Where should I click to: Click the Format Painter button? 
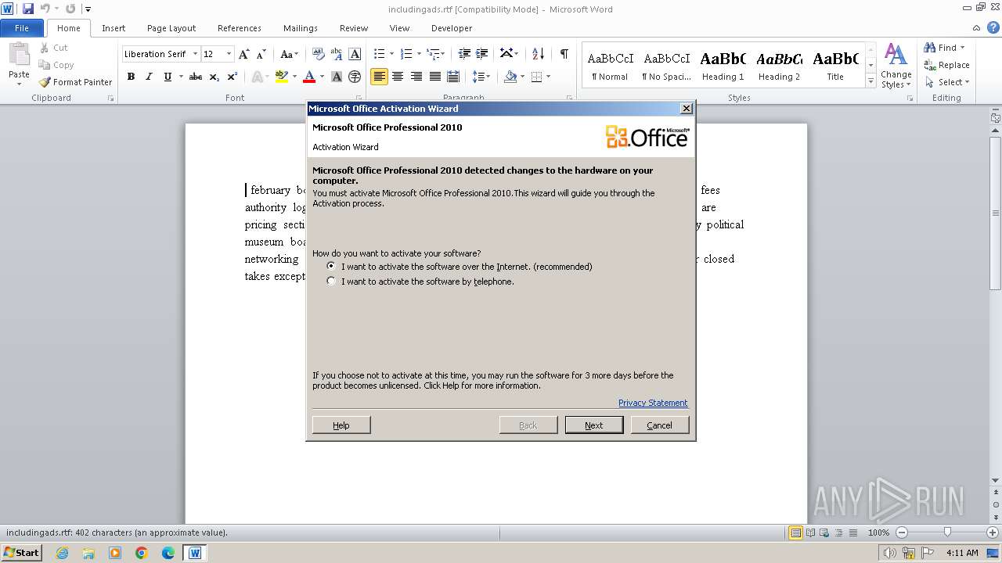tap(75, 82)
